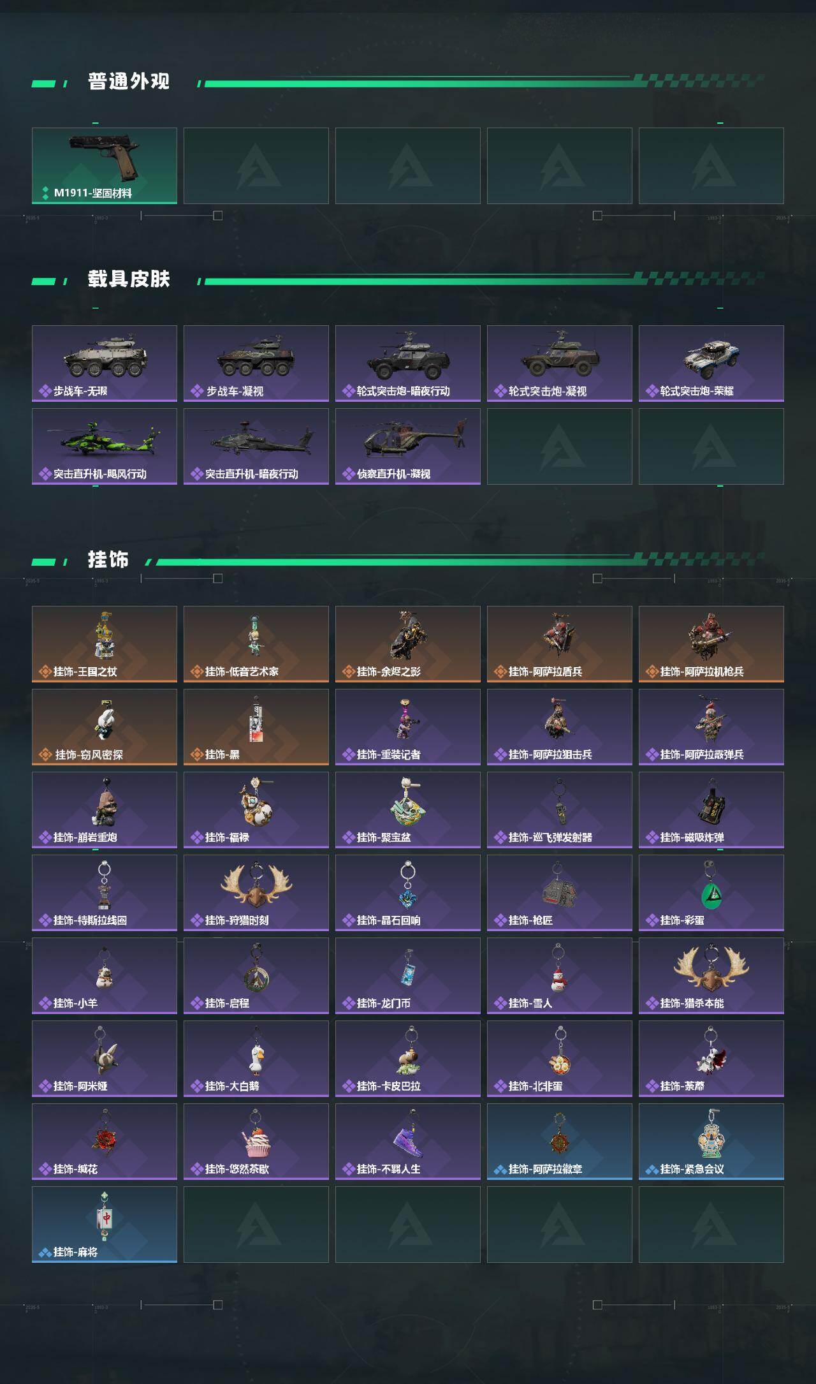Select the 挂饰-不羁人生 purple sneaker charm
The height and width of the screenshot is (1384, 816).
click(408, 1142)
